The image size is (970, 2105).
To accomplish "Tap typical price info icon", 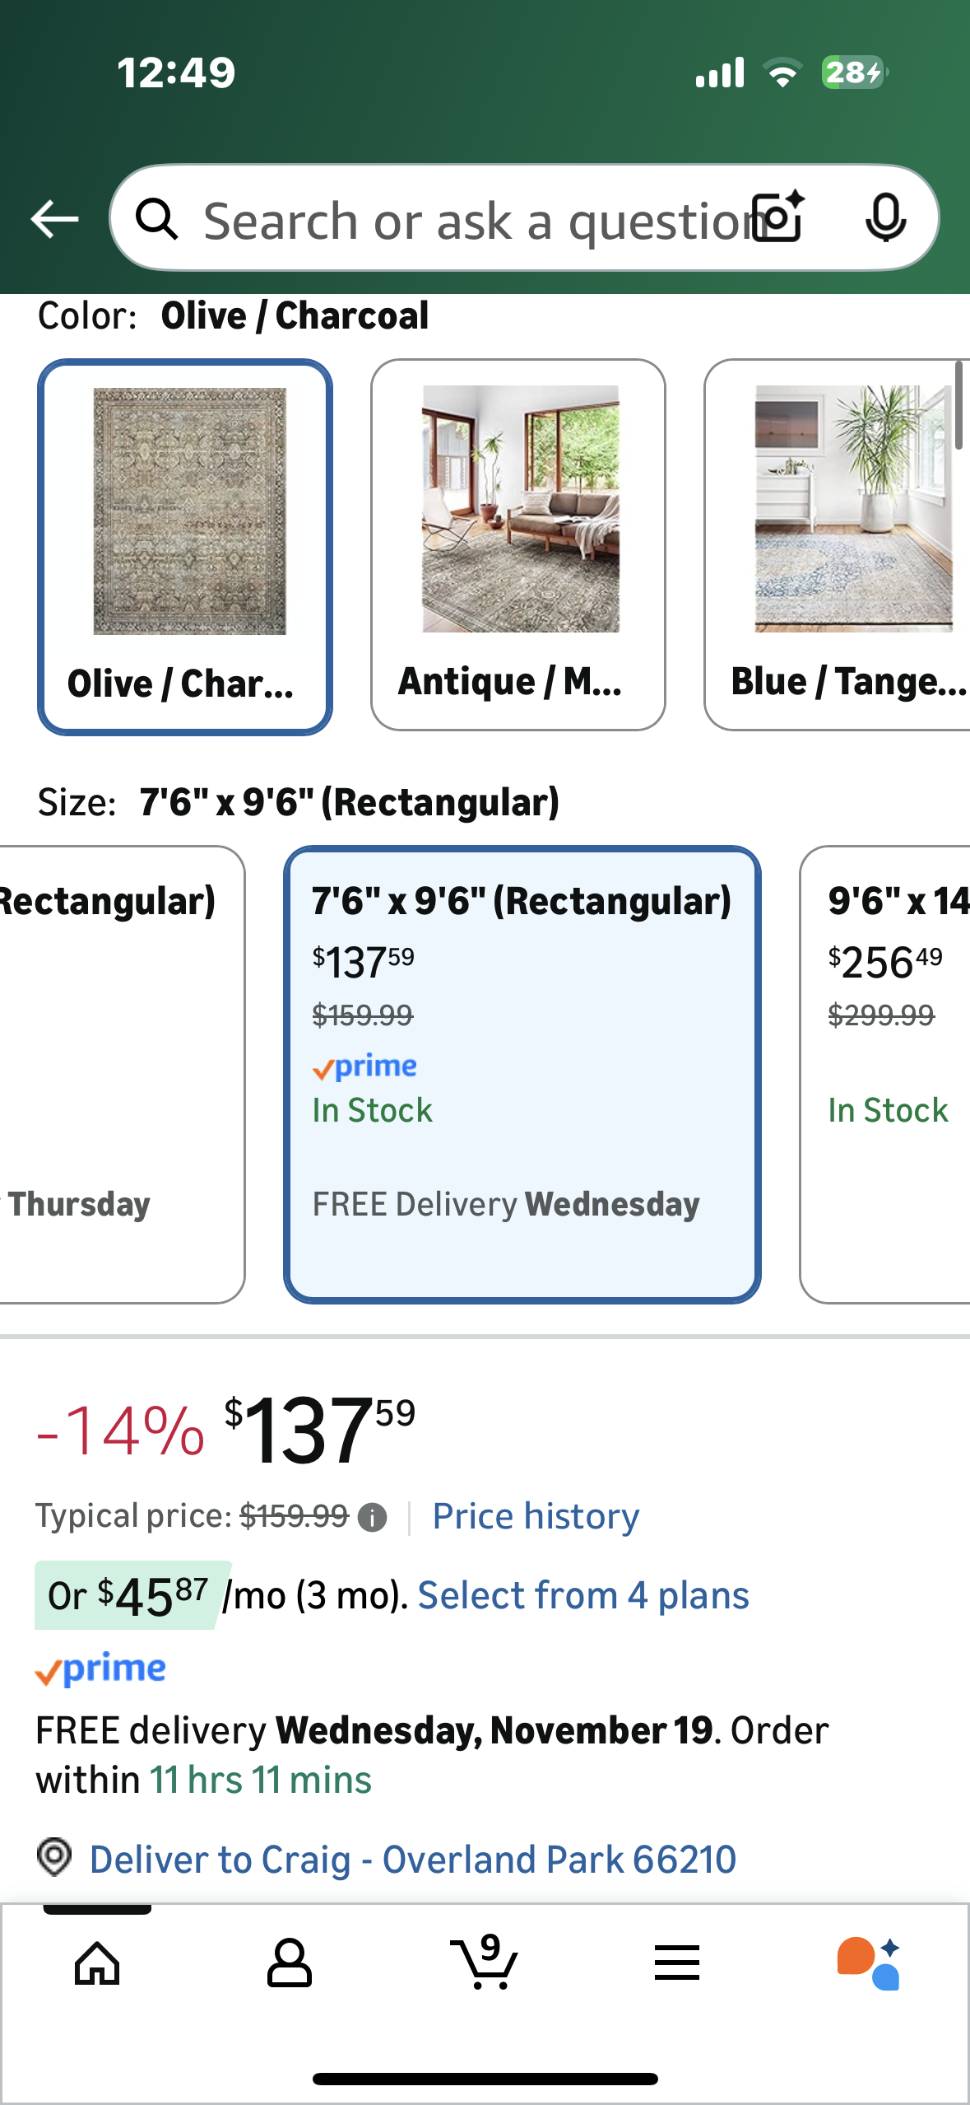I will click(373, 1517).
